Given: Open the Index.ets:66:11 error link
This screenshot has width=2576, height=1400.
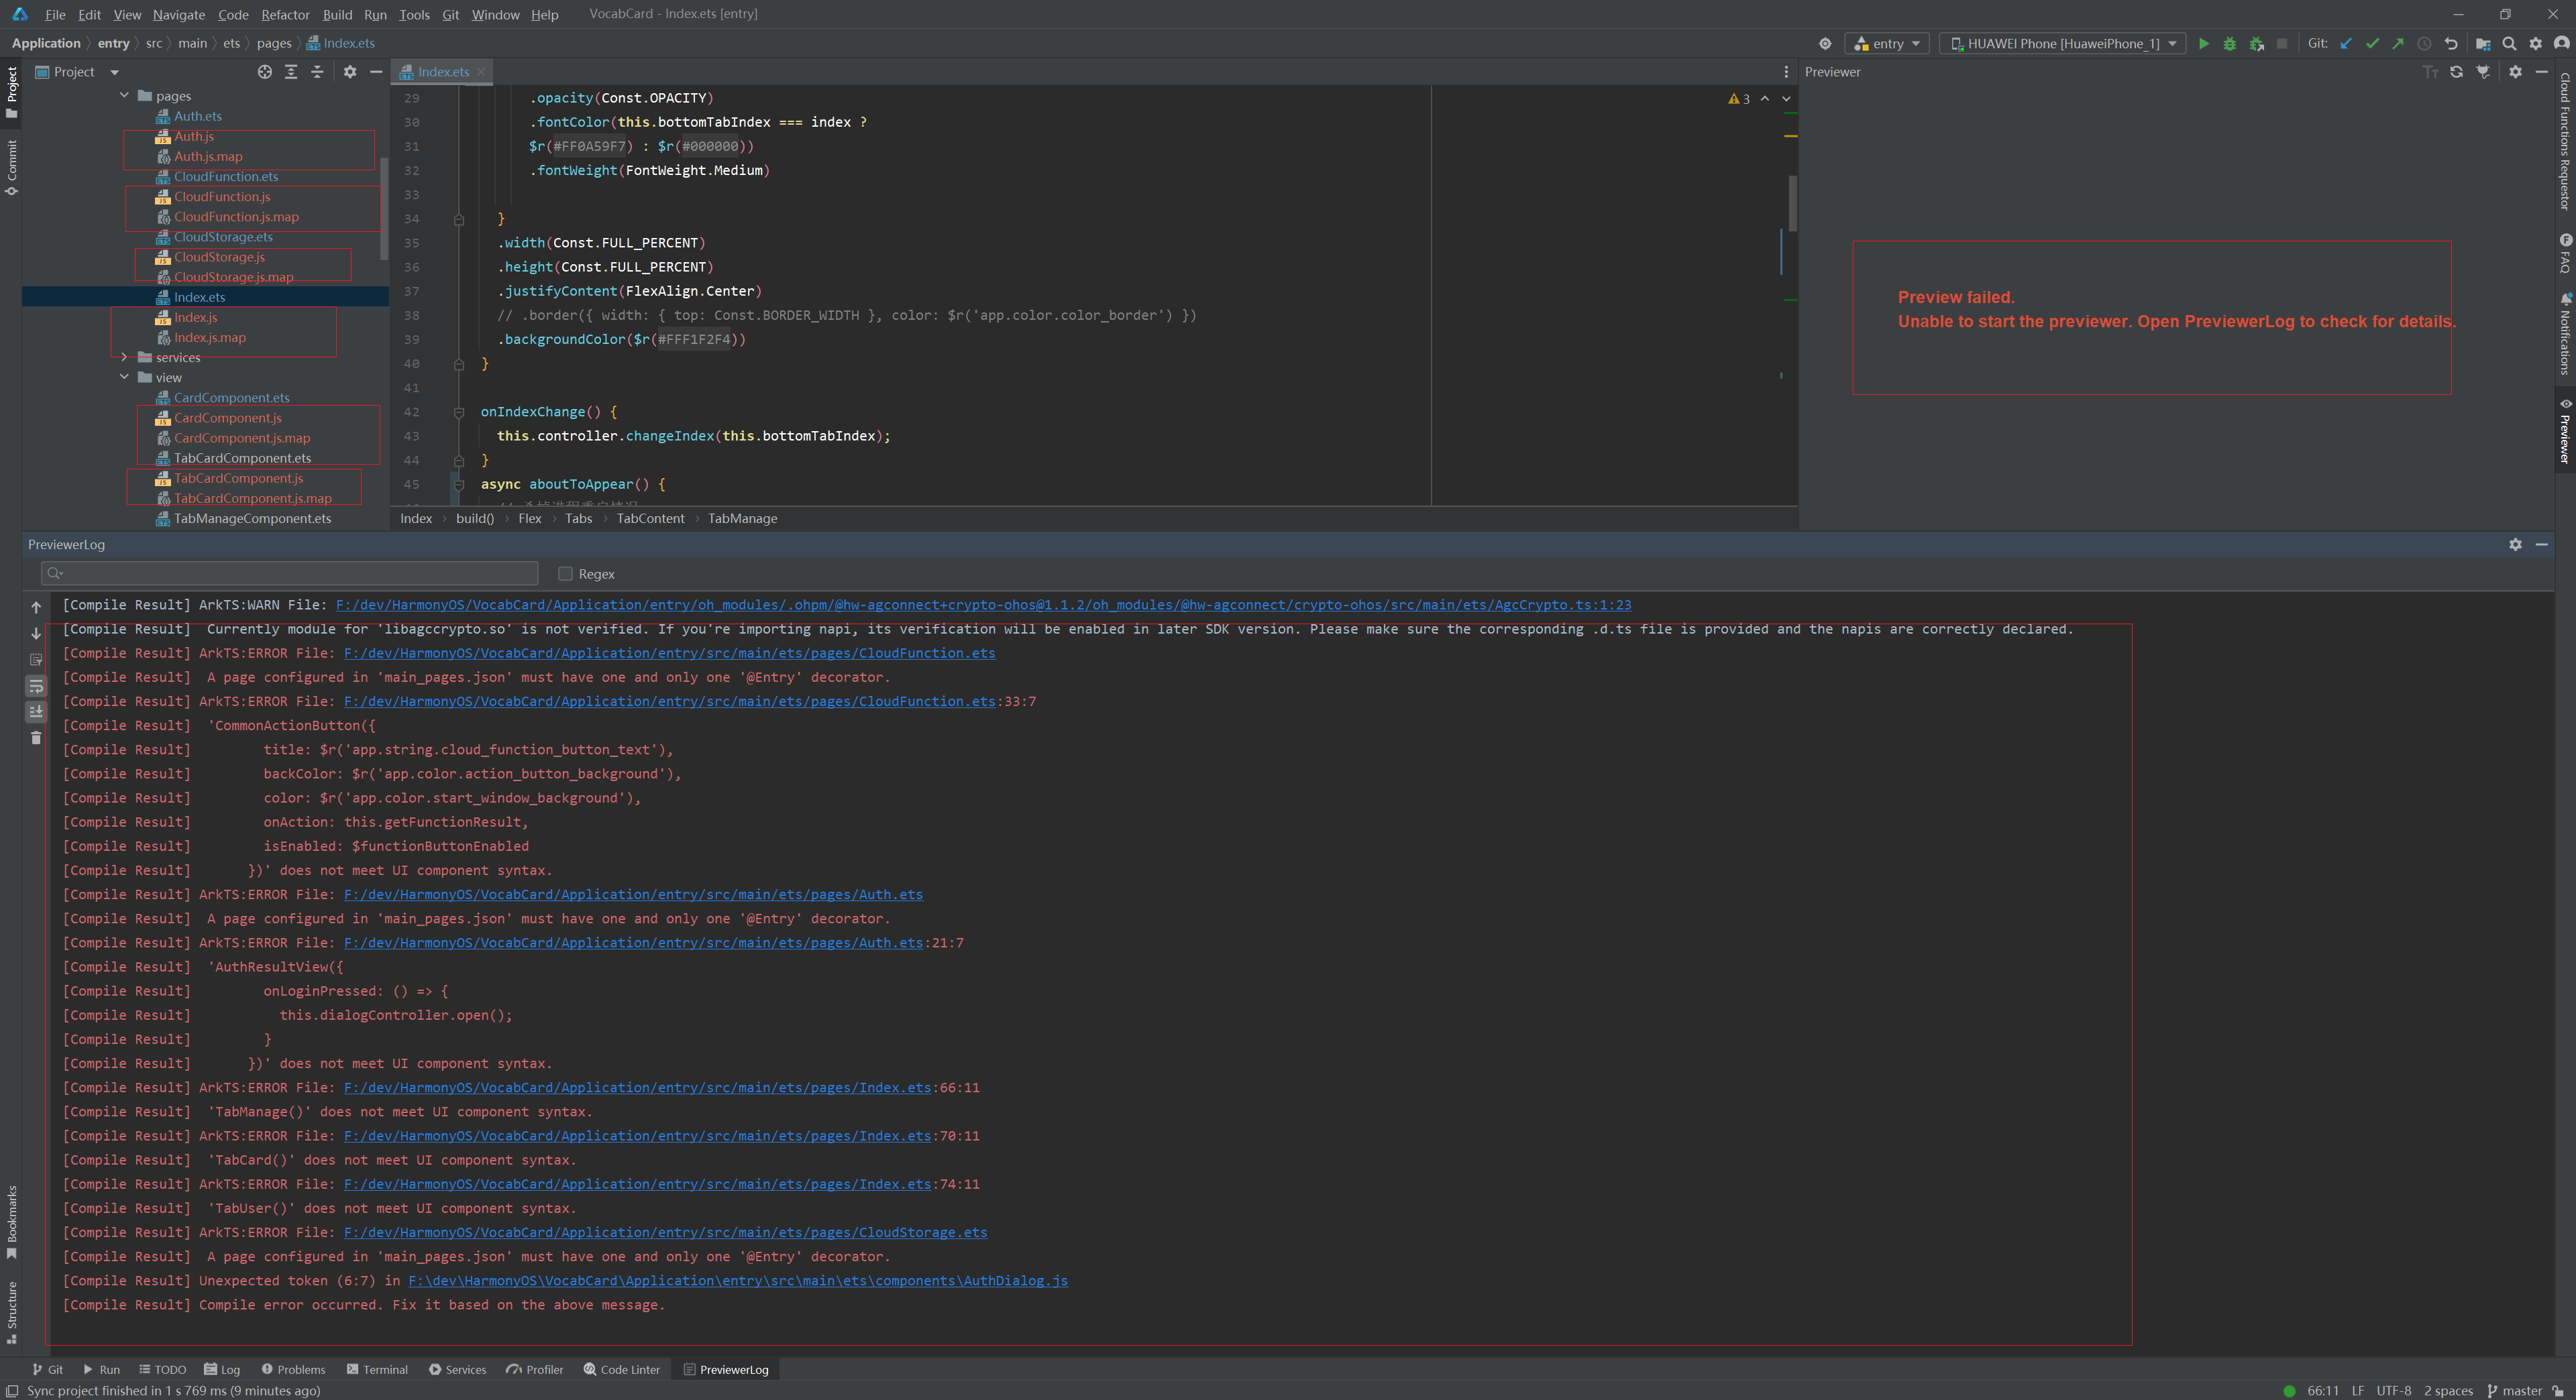Looking at the screenshot, I should coord(637,1088).
